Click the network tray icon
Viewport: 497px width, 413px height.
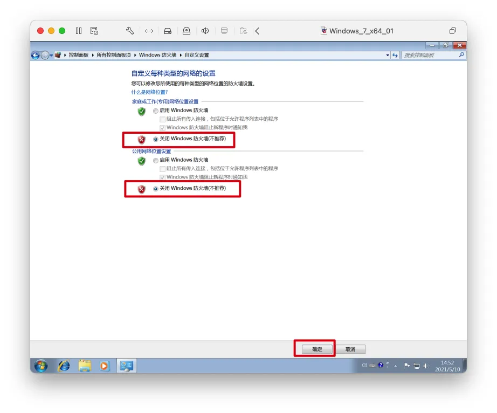pos(417,366)
